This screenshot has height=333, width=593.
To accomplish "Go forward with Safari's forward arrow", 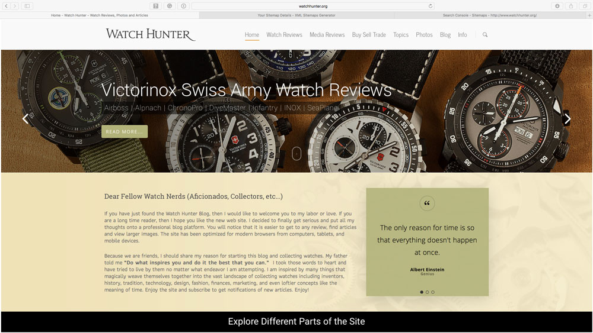I will 15,6.
